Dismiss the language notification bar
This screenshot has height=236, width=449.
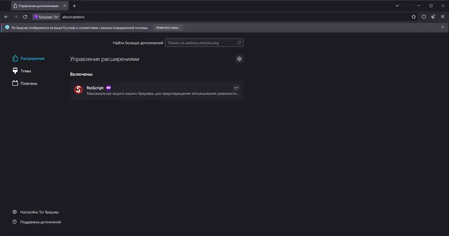click(443, 27)
